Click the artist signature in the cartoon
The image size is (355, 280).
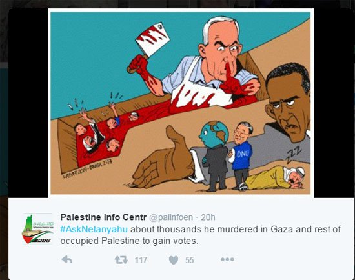click(x=87, y=169)
